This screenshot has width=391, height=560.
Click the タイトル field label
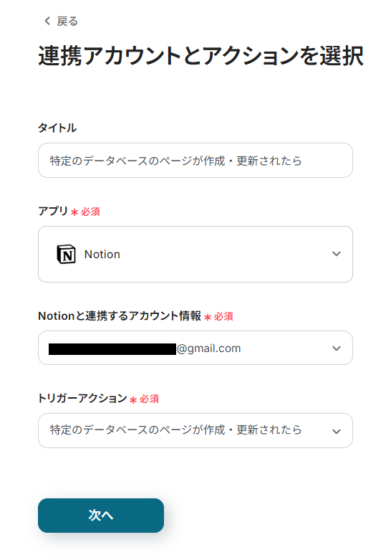coord(57,128)
